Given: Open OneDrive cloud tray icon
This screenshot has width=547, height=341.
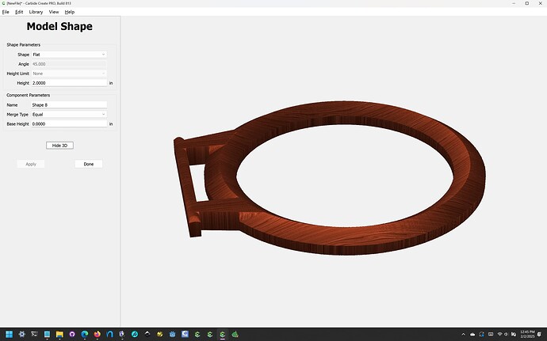Looking at the screenshot, I should click(472, 335).
